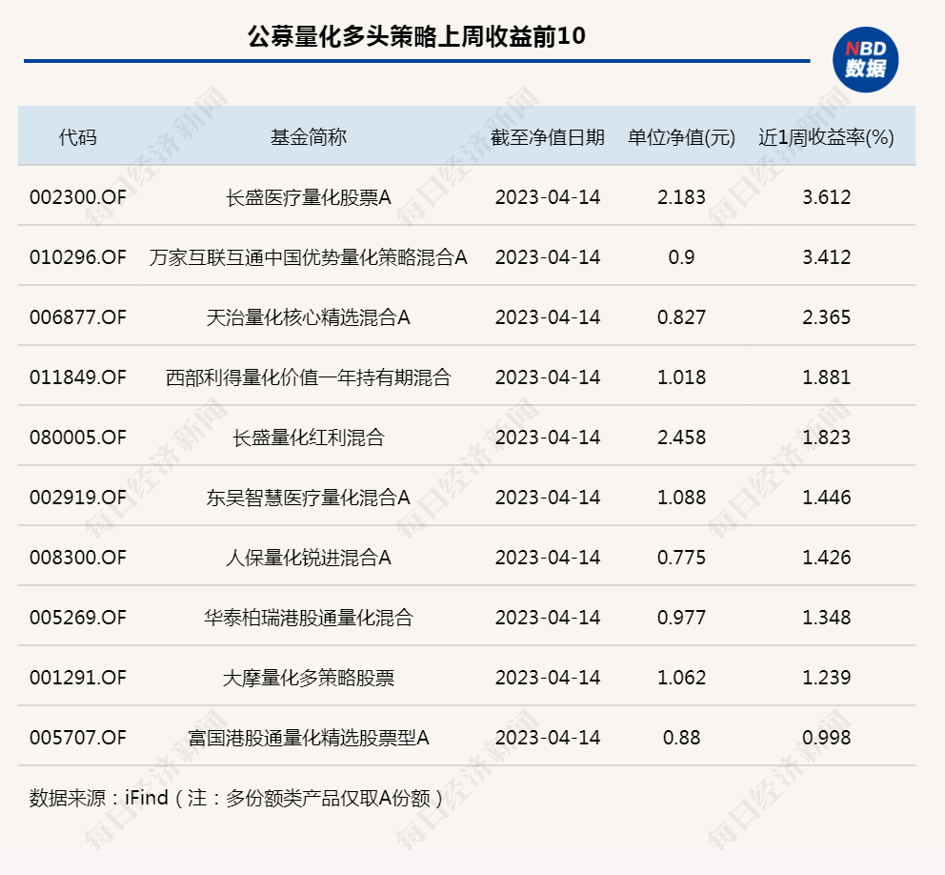This screenshot has height=875, width=945.
Task: Click the 0.9 net value cell
Action: (x=682, y=257)
